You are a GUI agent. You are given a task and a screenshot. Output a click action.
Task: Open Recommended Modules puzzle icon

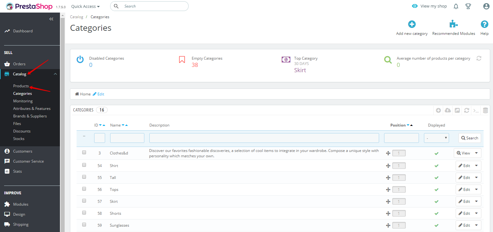click(453, 24)
